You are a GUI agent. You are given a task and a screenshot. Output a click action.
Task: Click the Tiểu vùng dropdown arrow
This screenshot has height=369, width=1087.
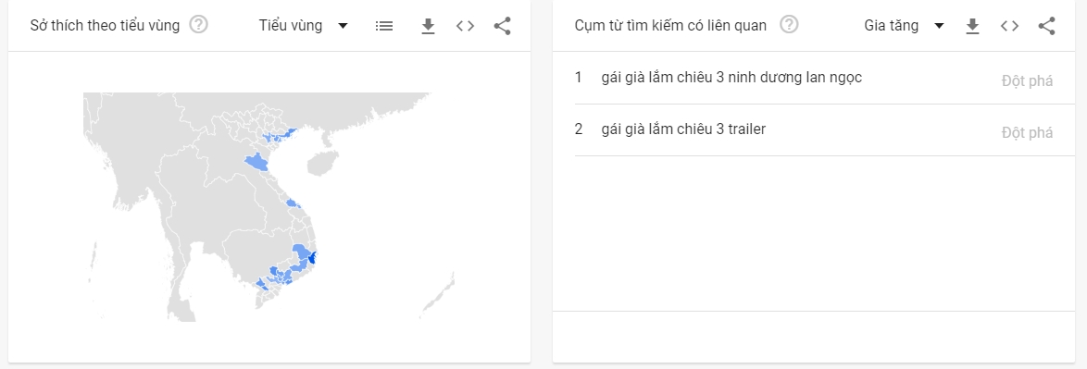click(343, 26)
